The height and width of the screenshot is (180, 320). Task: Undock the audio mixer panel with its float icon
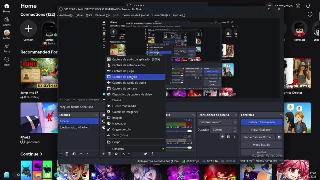click(193, 115)
